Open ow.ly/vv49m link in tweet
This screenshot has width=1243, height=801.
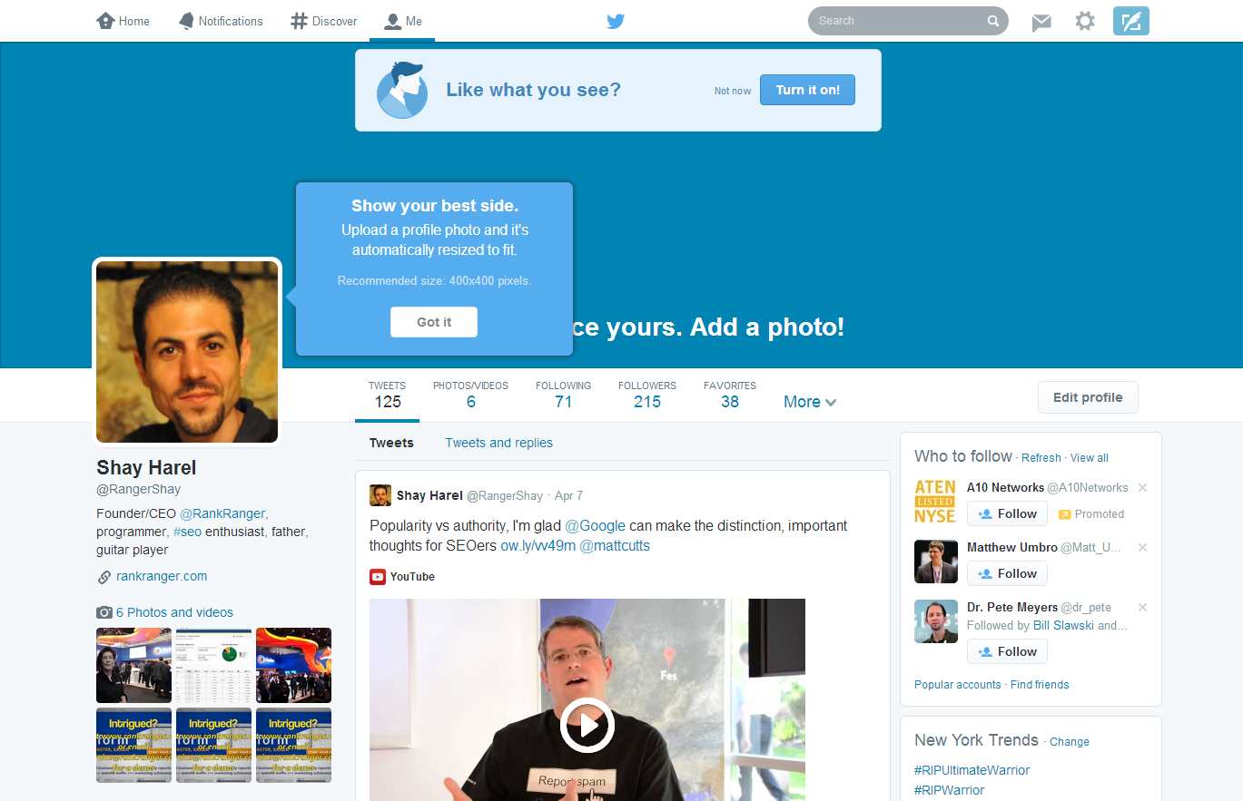point(538,546)
